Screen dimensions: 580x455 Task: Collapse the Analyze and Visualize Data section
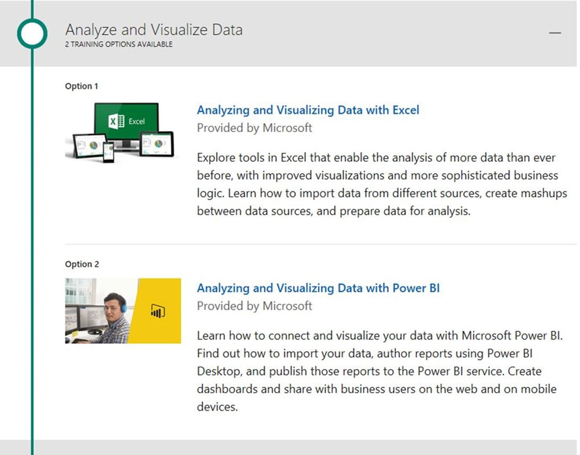click(x=555, y=33)
